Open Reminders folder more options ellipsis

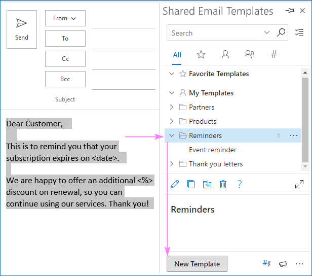pyautogui.click(x=294, y=135)
